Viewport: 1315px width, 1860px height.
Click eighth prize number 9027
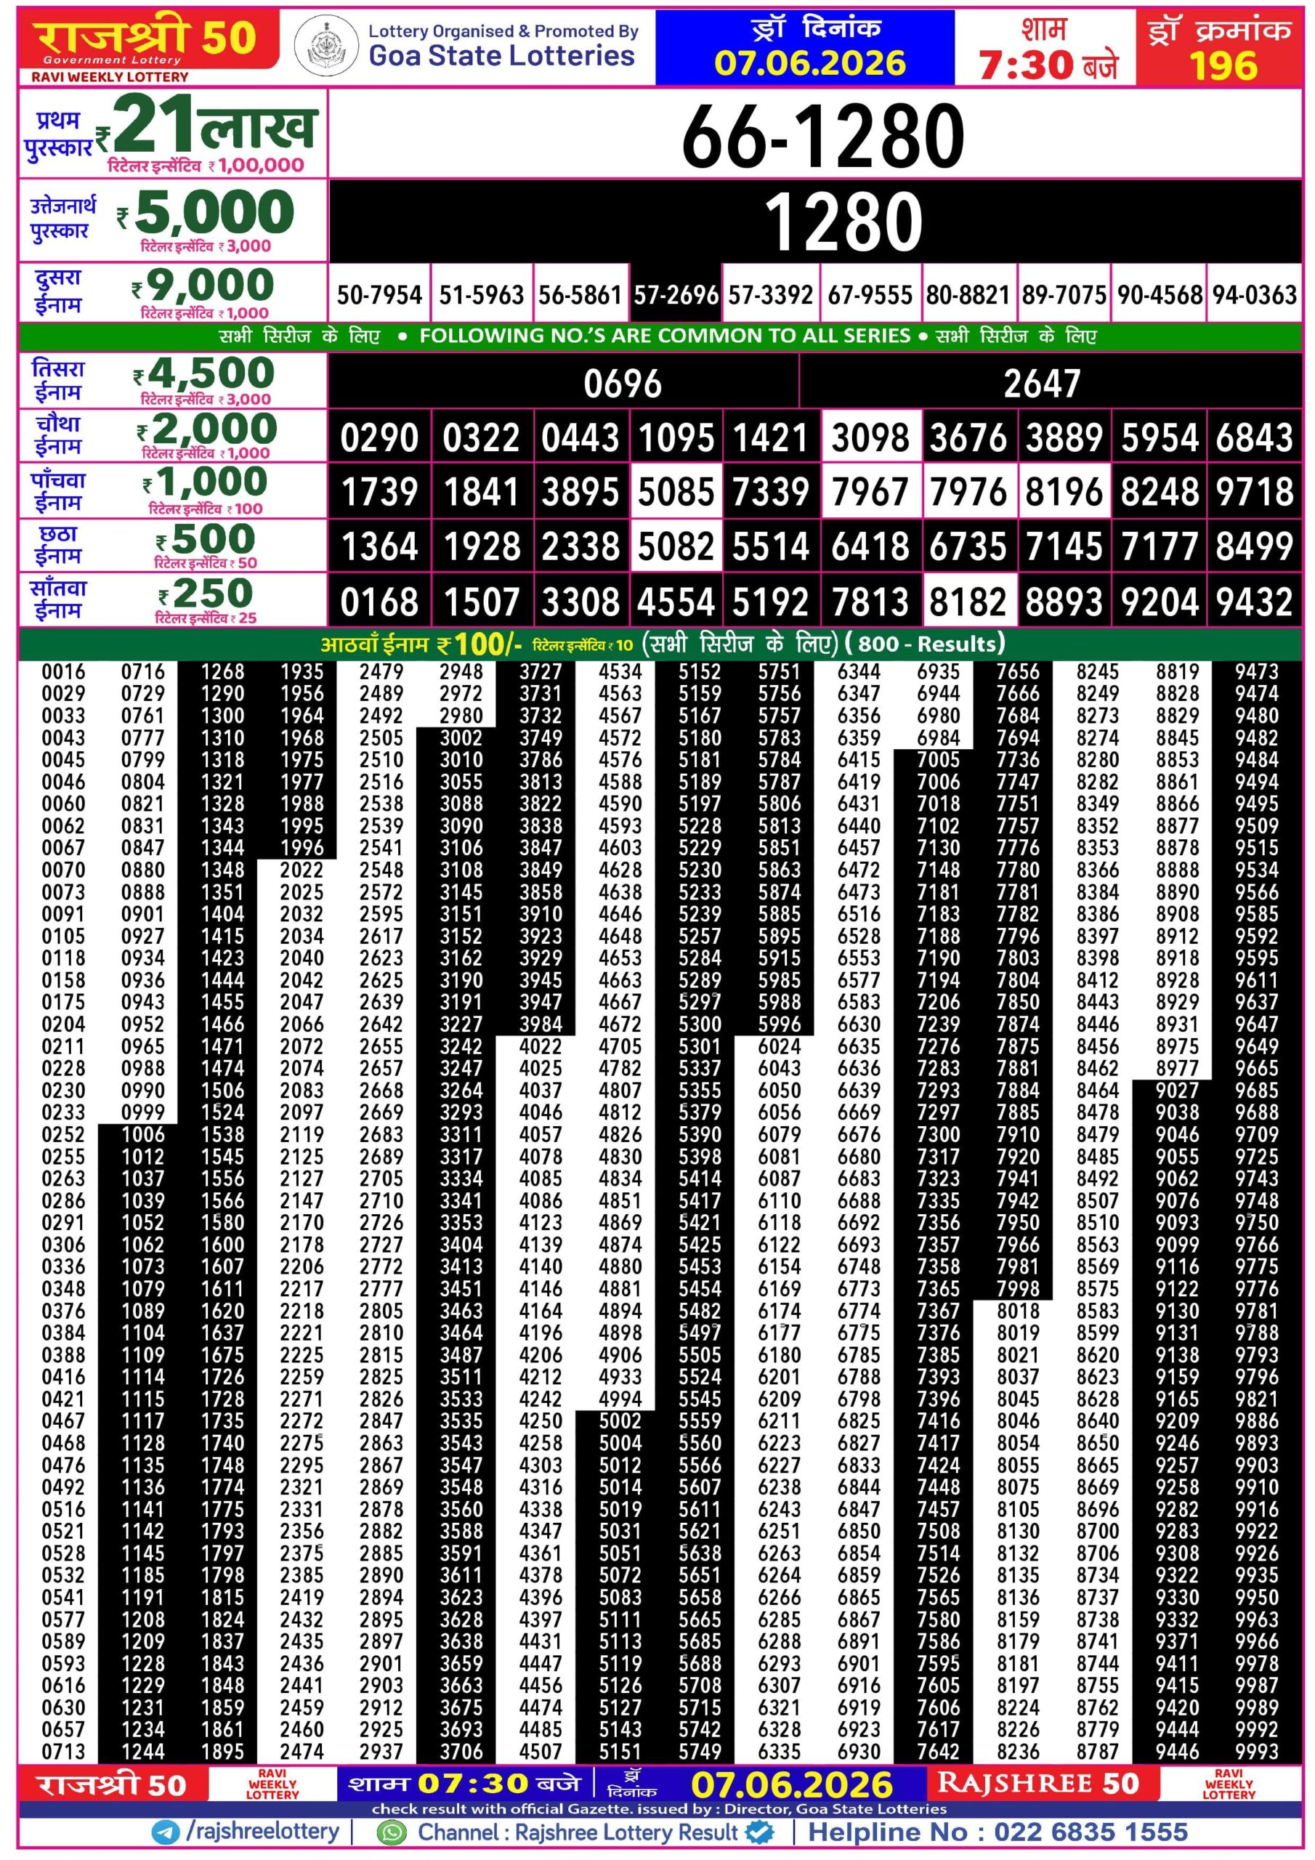(x=1177, y=1091)
